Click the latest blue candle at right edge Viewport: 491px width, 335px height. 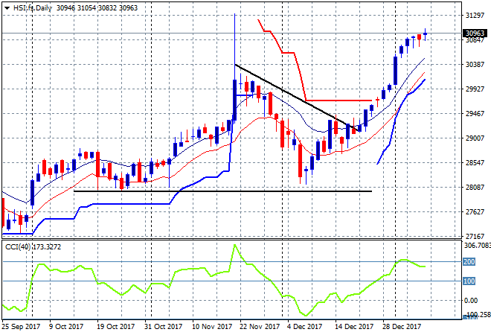click(425, 33)
